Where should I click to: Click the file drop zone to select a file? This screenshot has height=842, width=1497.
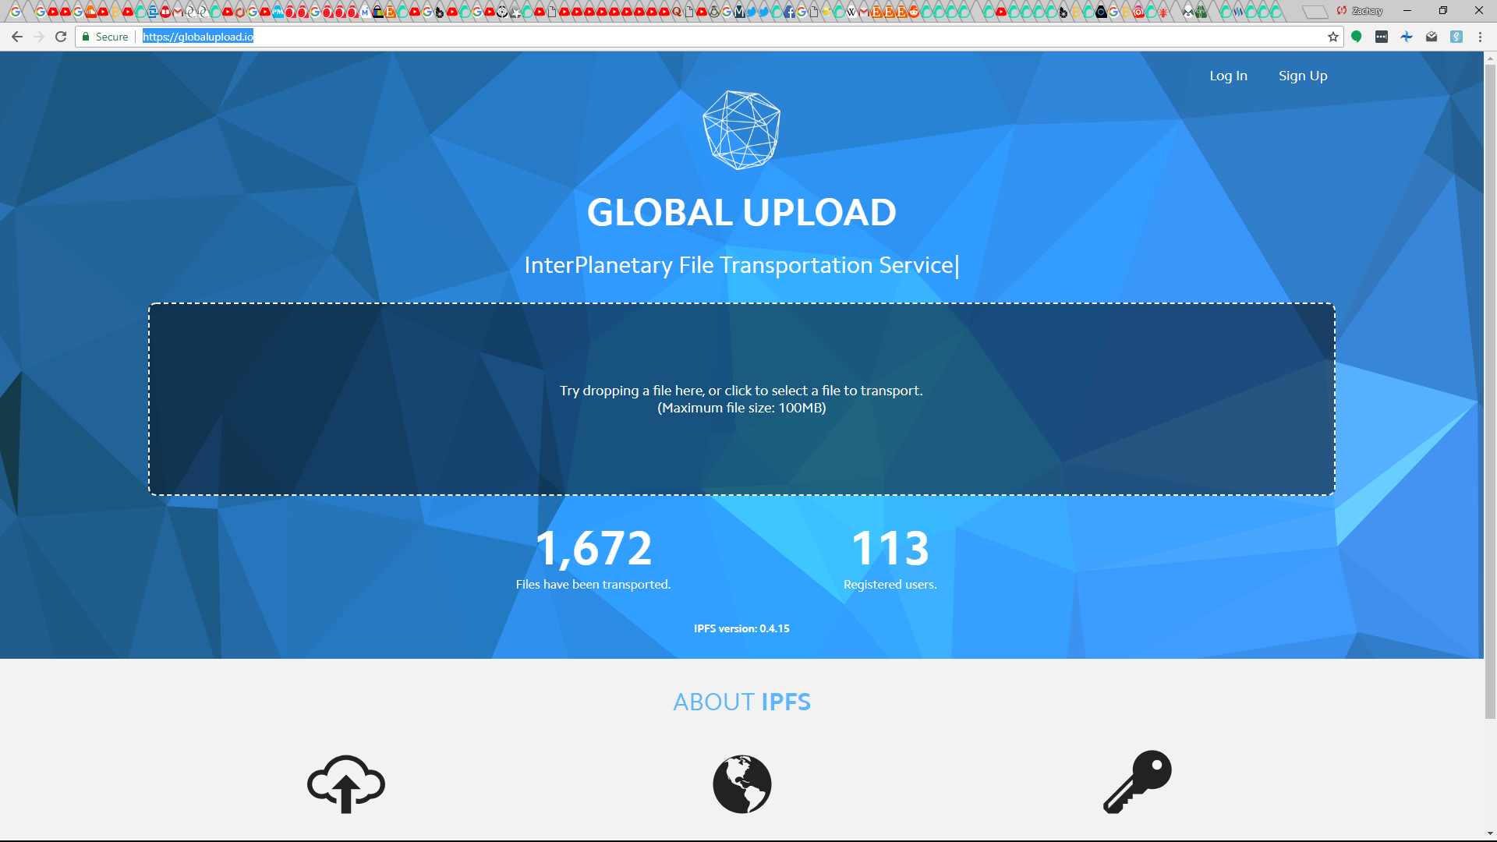tap(741, 399)
